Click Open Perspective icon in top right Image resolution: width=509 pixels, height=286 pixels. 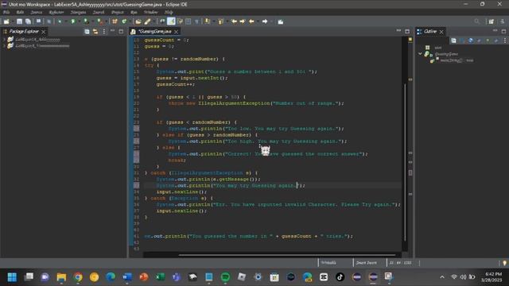492,21
